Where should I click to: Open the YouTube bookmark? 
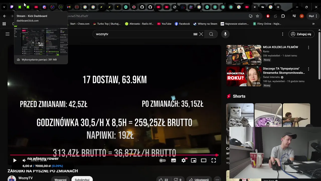164,24
